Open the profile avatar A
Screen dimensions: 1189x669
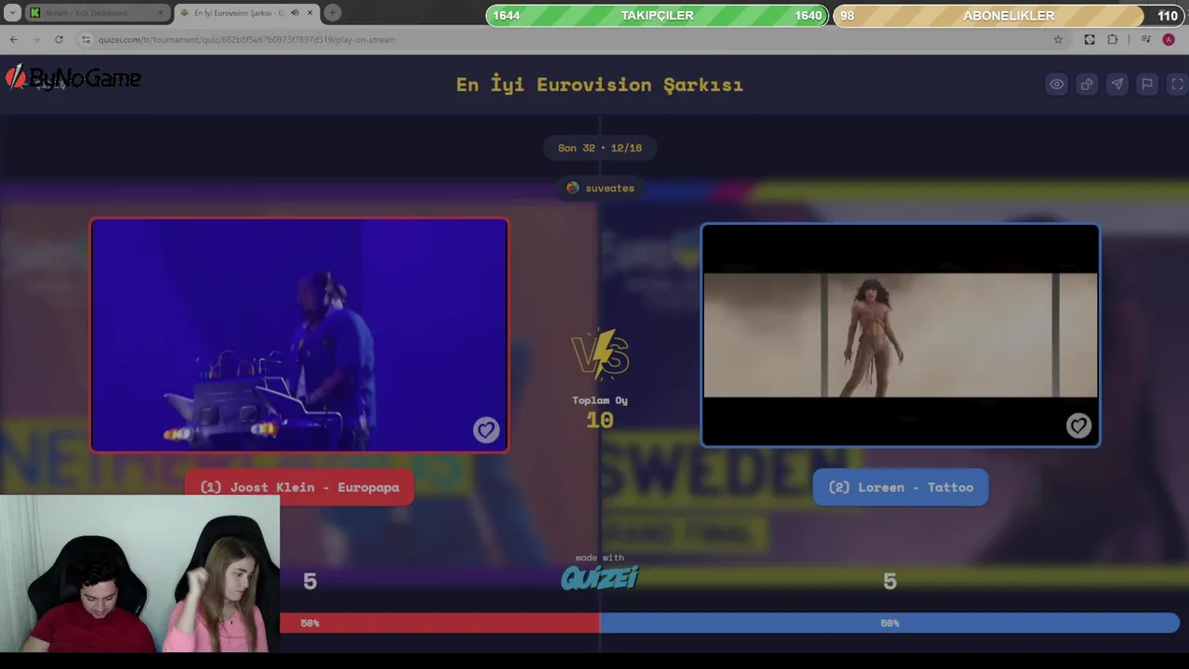pyautogui.click(x=1169, y=39)
